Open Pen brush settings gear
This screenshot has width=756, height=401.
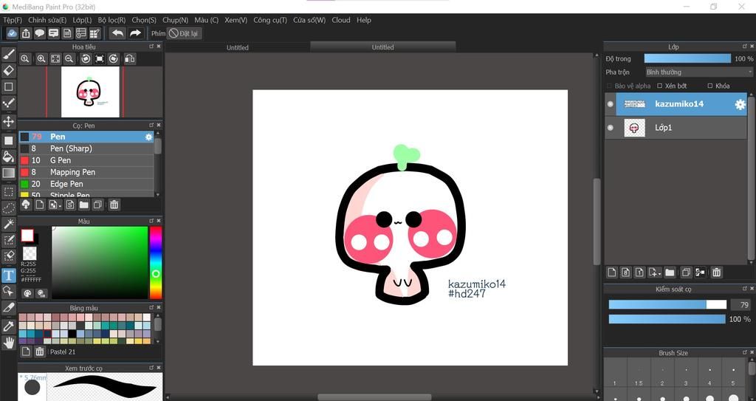point(148,137)
